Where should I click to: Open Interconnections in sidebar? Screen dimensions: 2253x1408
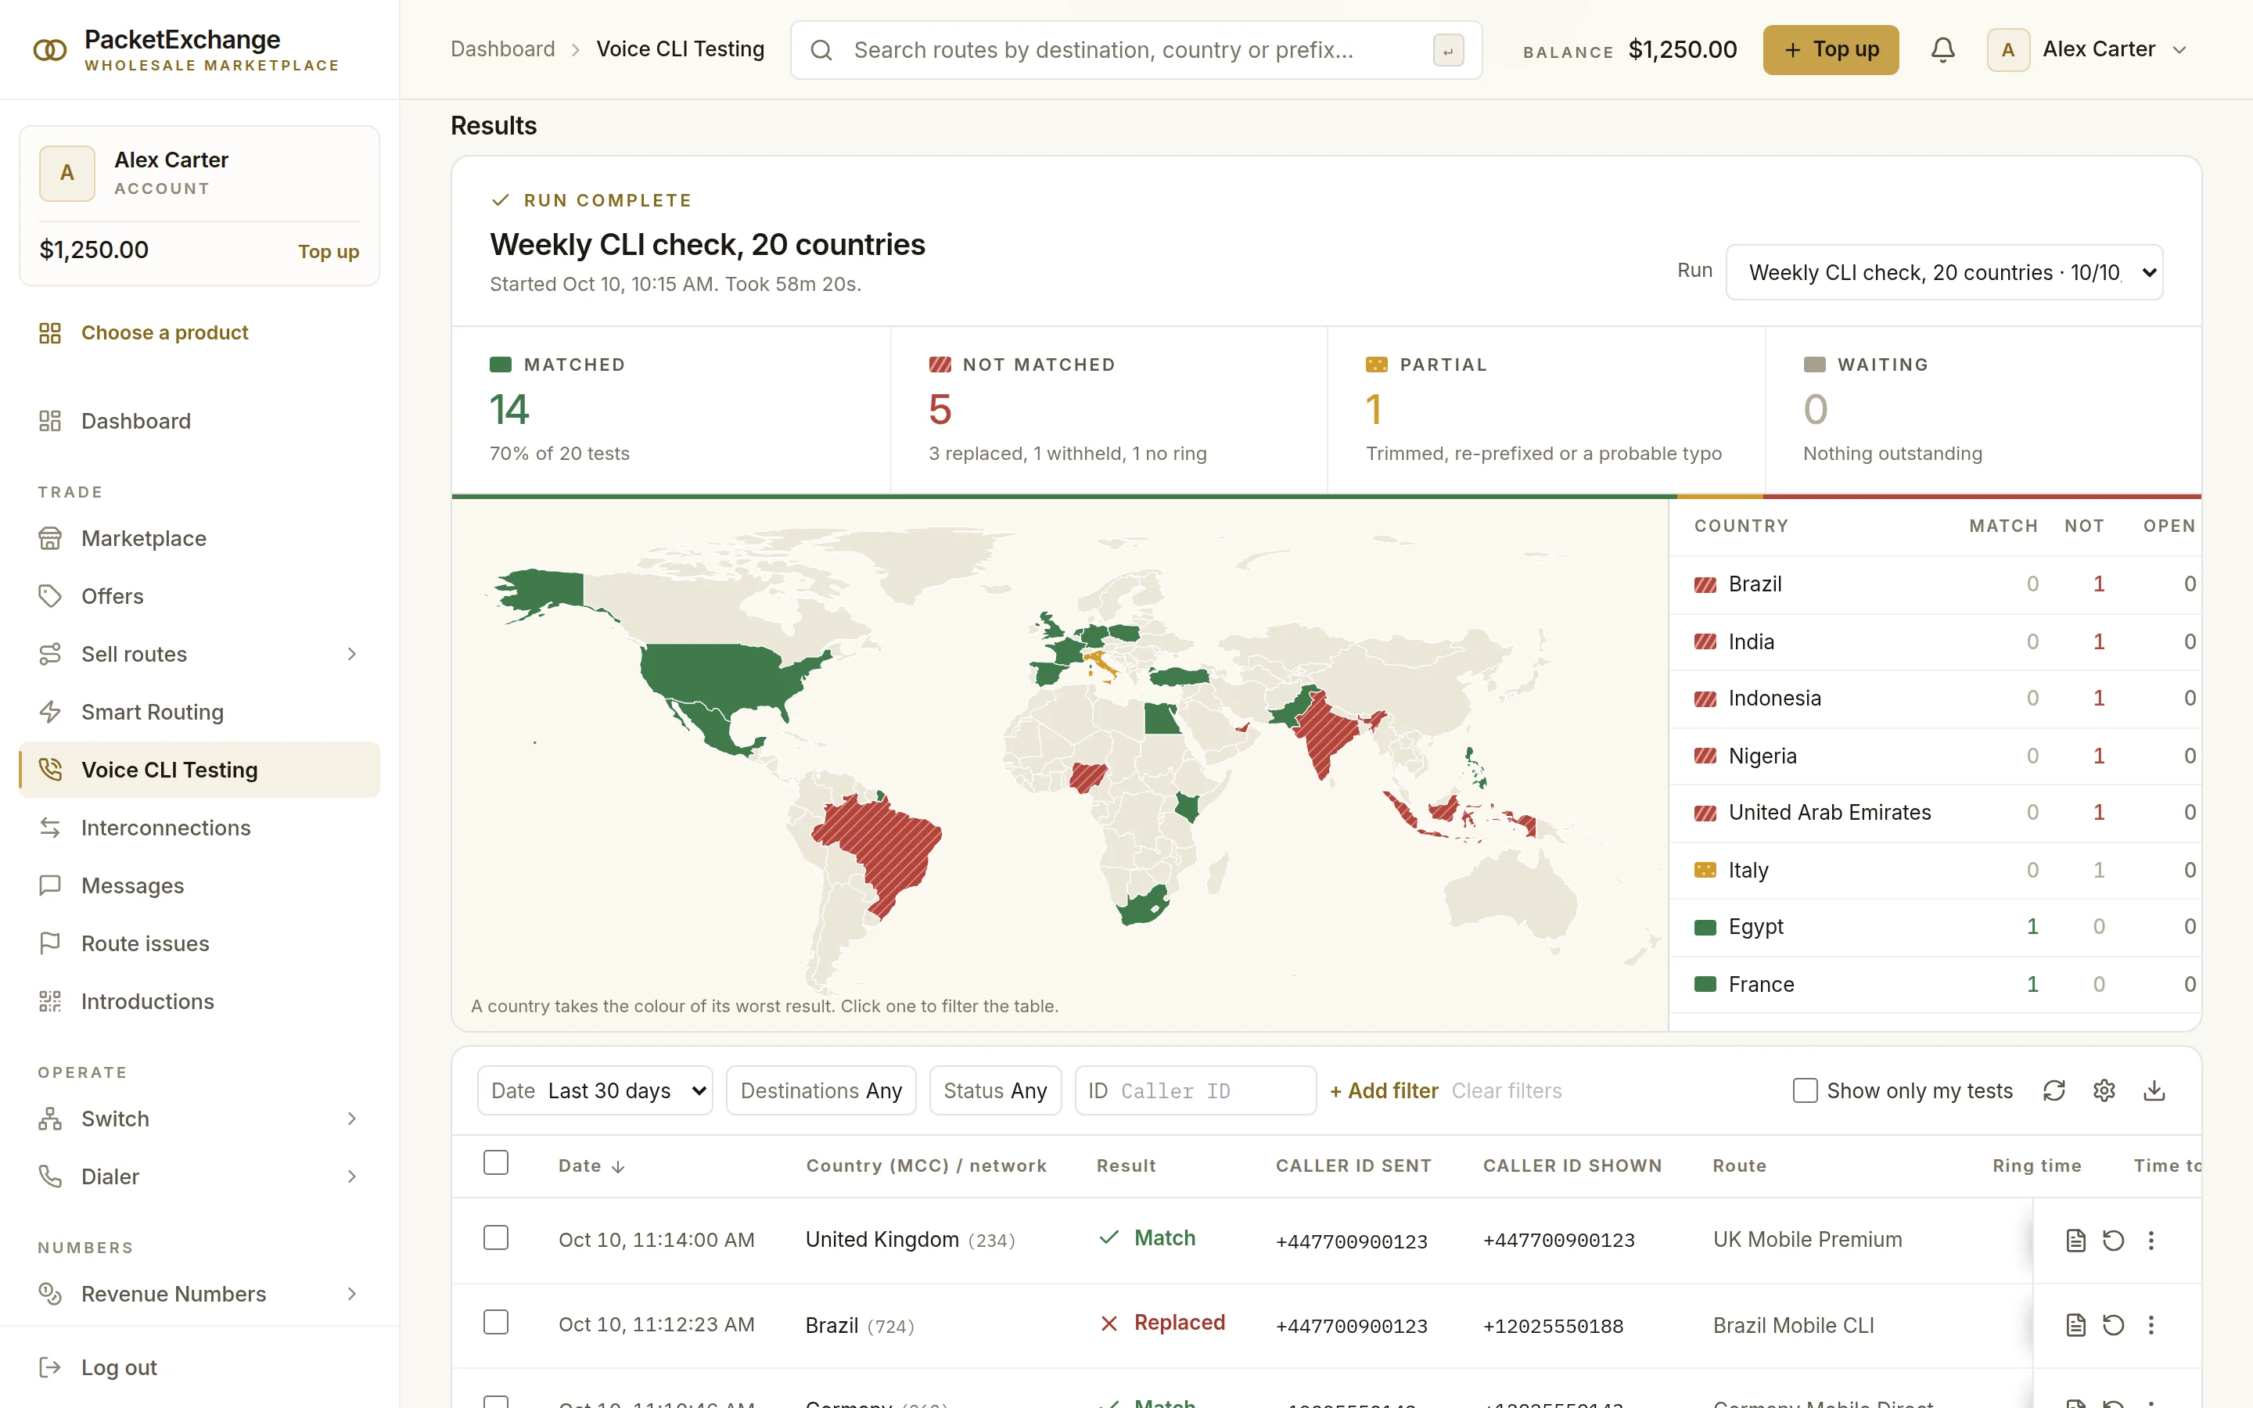point(199,828)
